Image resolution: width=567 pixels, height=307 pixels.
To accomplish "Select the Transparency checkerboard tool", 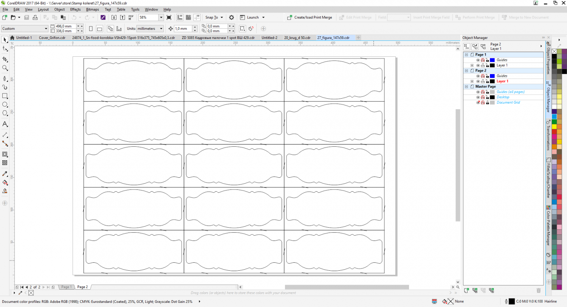I will (5, 163).
